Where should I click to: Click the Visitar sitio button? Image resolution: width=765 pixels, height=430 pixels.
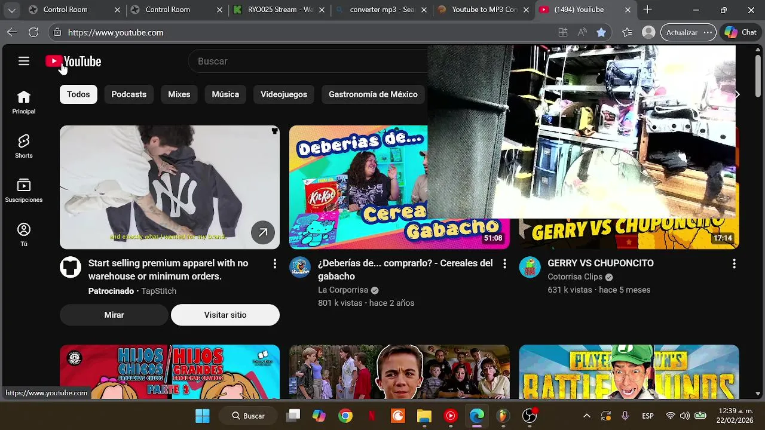pyautogui.click(x=225, y=315)
